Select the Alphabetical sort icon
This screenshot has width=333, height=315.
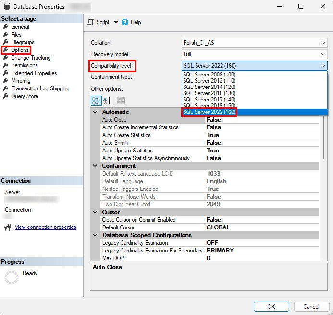tap(107, 101)
